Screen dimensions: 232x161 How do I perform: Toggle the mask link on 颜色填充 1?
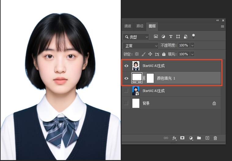pos(144,78)
